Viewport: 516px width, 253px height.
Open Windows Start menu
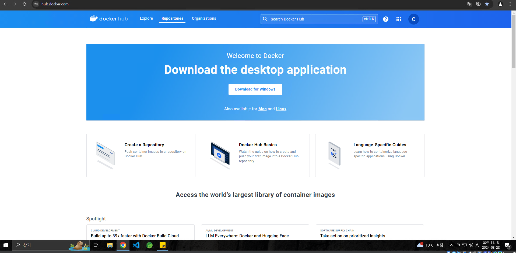click(x=6, y=245)
